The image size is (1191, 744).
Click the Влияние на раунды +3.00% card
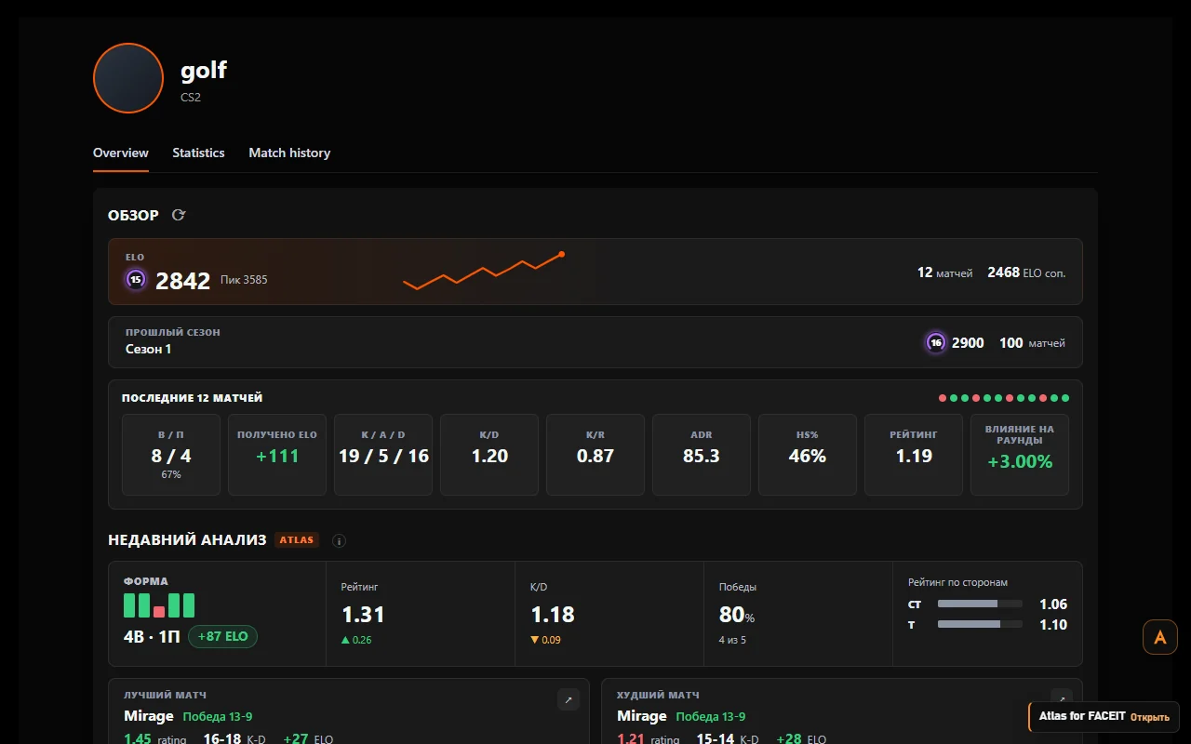pos(1020,455)
